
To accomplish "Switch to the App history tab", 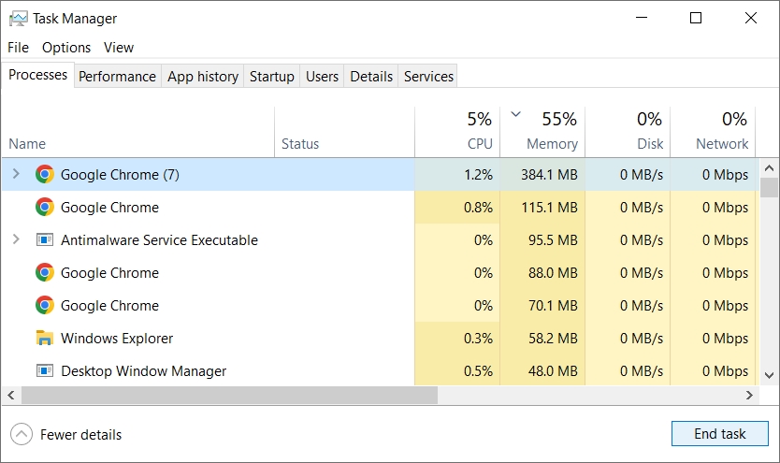I will click(202, 77).
